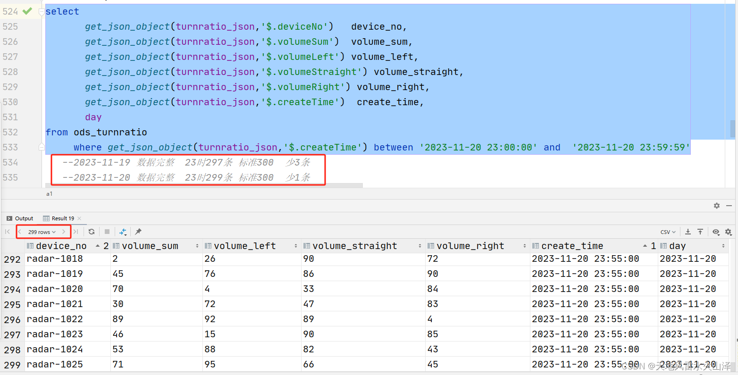738x375 pixels.
Task: Jump to last page of results
Action: tap(76, 232)
